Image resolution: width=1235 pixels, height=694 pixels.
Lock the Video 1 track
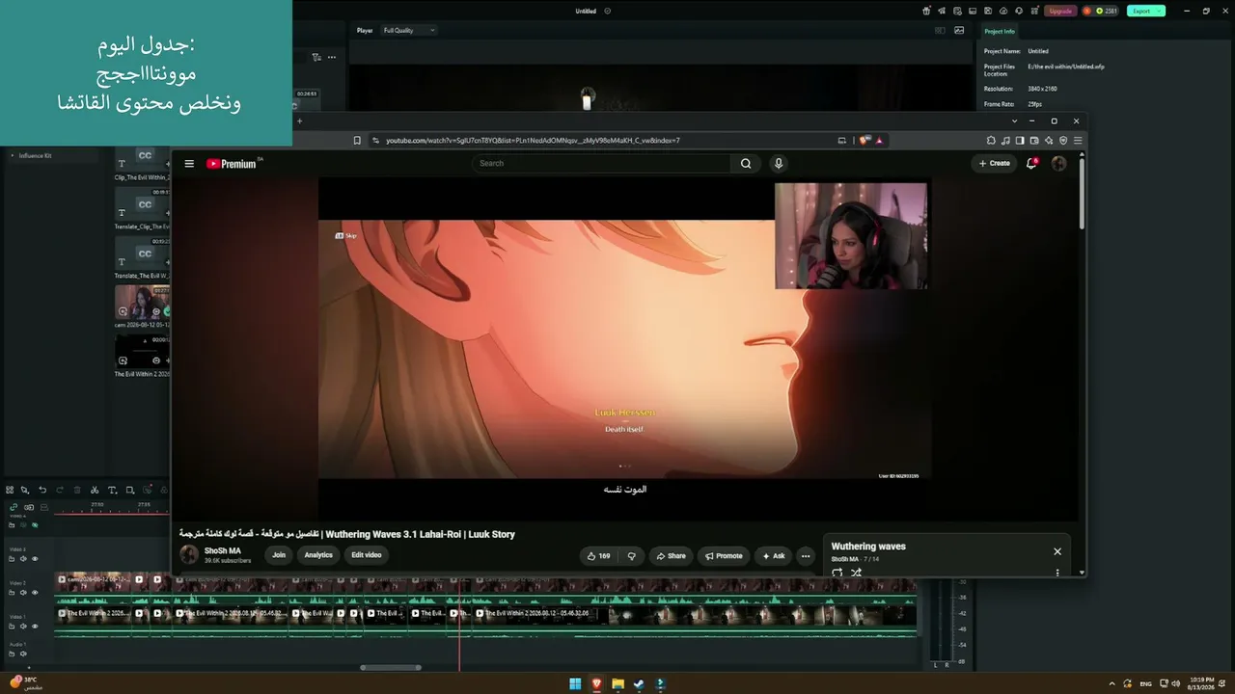(x=13, y=627)
